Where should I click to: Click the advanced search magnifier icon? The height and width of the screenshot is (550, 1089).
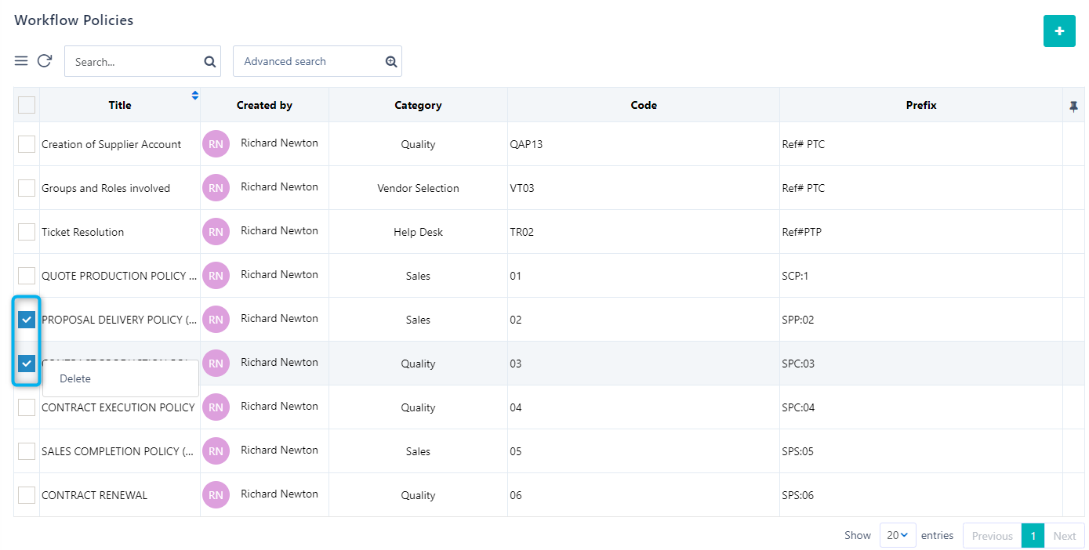point(390,60)
